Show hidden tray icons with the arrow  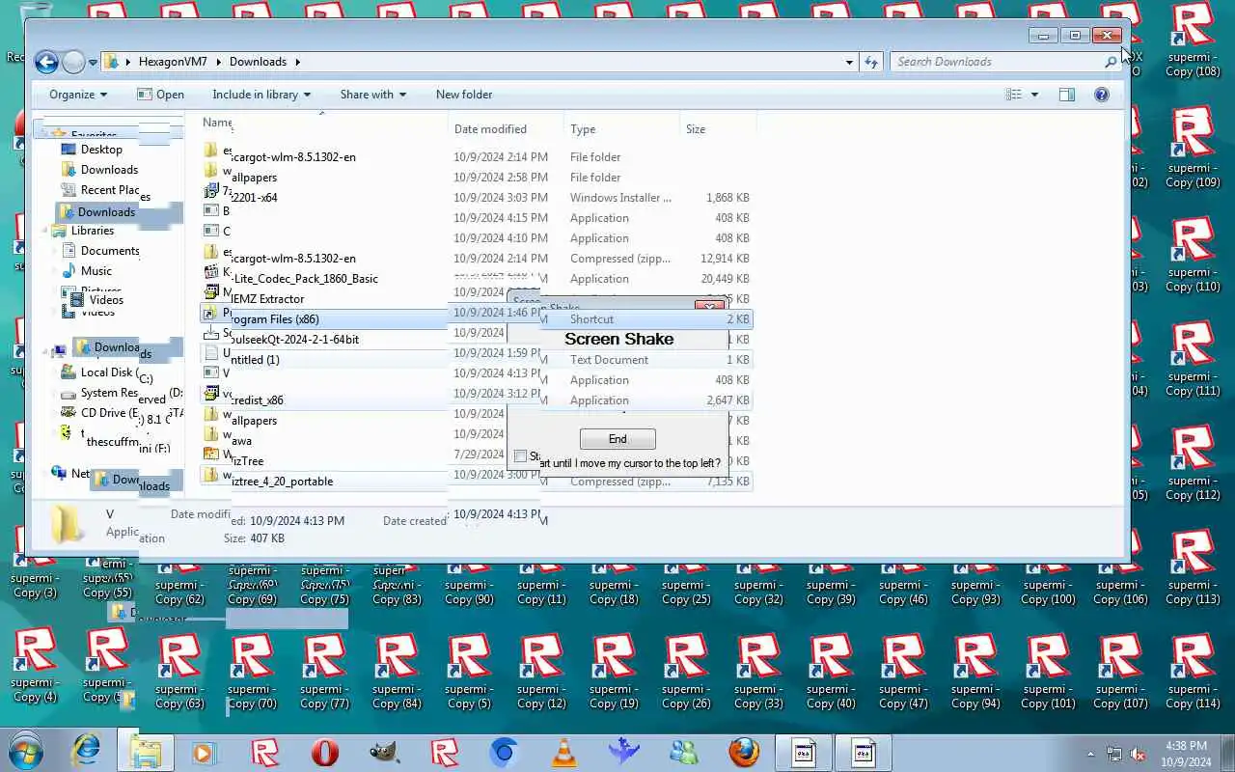tap(1091, 754)
